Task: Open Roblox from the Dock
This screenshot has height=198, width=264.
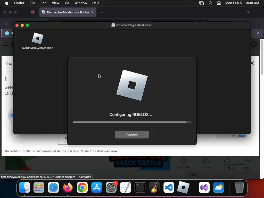Action: (183, 187)
